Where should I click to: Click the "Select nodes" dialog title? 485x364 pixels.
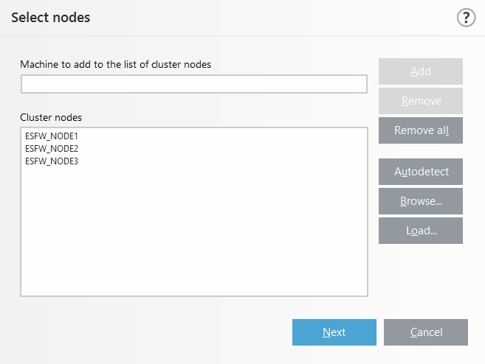click(x=51, y=17)
